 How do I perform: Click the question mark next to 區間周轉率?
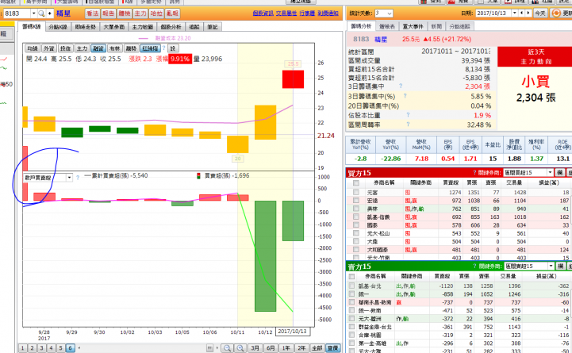coord(408,125)
